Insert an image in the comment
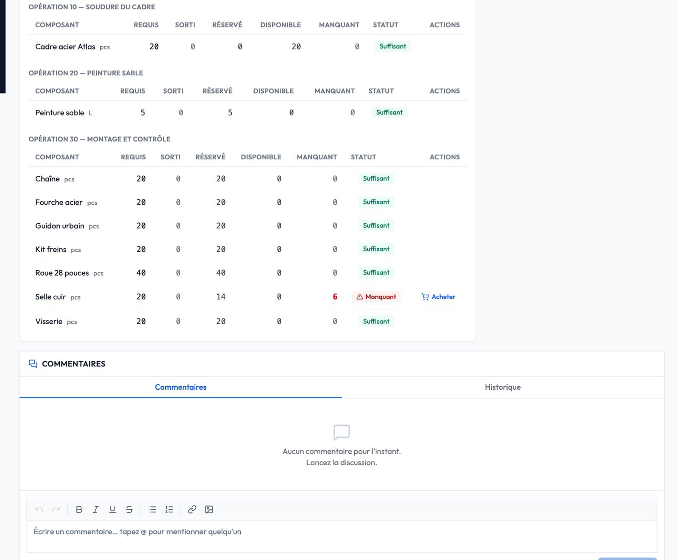 [x=209, y=510]
